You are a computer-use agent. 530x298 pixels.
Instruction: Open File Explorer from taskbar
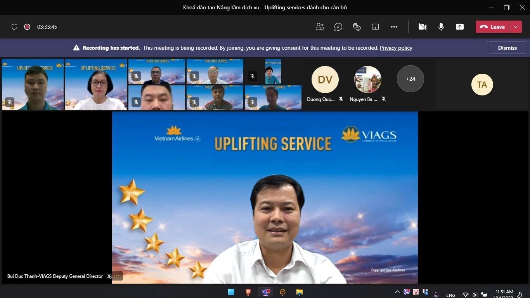(300, 292)
